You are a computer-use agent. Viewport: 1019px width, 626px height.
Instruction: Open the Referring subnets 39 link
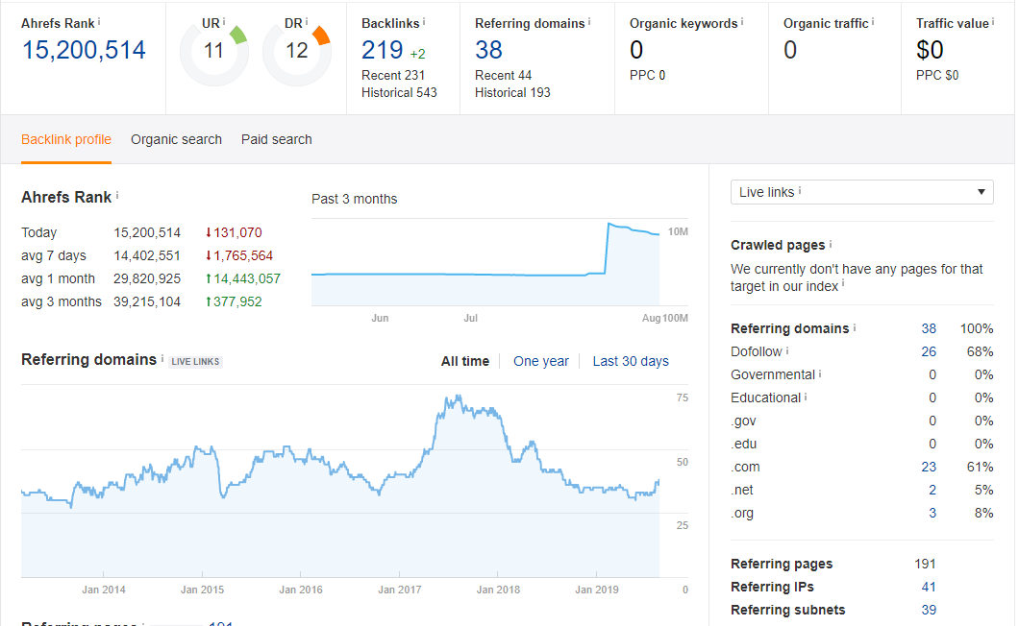pyautogui.click(x=929, y=610)
